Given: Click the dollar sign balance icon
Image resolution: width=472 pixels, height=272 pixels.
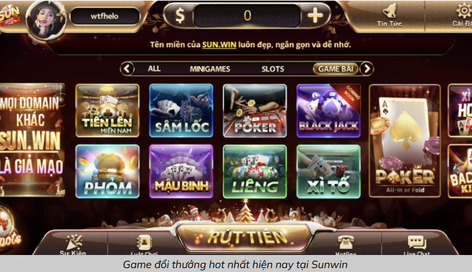Looking at the screenshot, I should click(180, 15).
